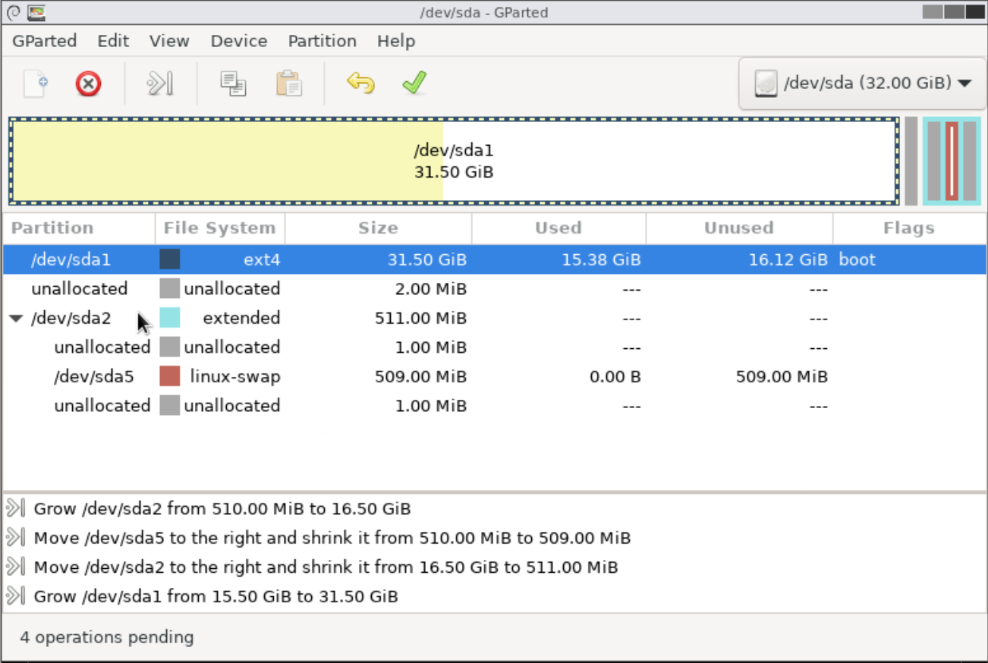Click the ext4 file system label
The image size is (988, 663).
click(262, 259)
